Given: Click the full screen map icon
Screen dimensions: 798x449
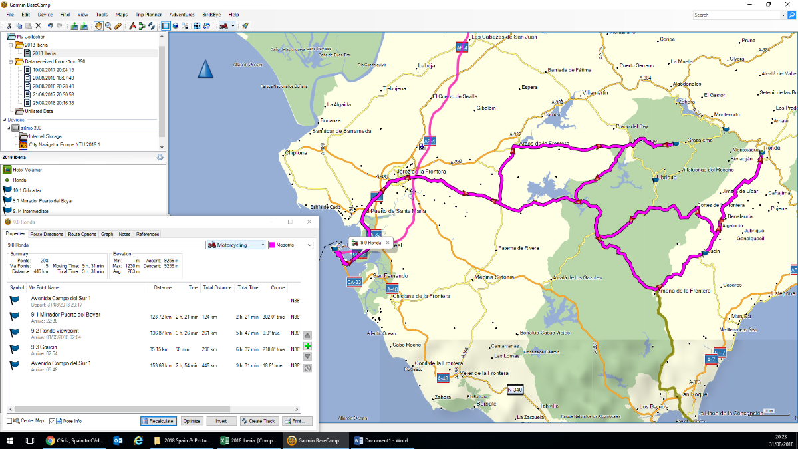Looking at the screenshot, I should click(x=197, y=26).
